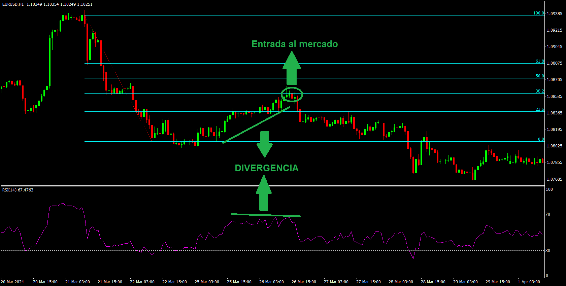This screenshot has width=566, height=286.
Task: Click the 1.07685 price axis value
Action: point(555,179)
